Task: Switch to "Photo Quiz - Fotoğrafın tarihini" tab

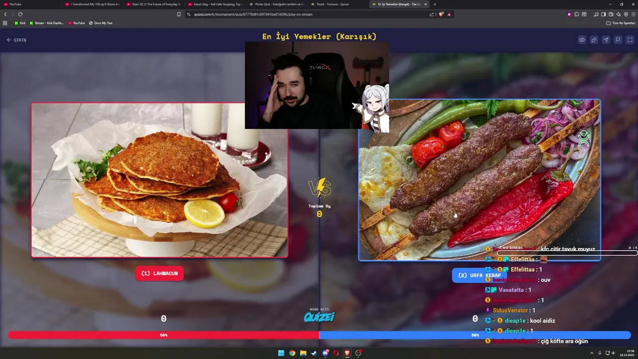Action: (x=276, y=4)
